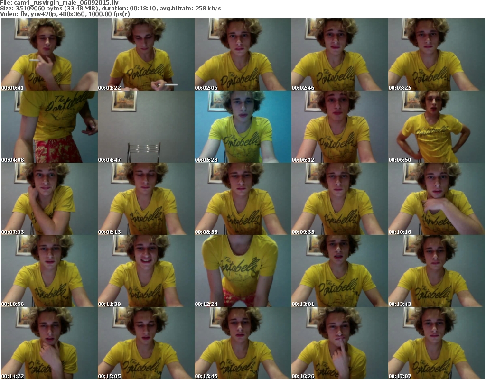Open the frame stamped 00:10:56

49,271
